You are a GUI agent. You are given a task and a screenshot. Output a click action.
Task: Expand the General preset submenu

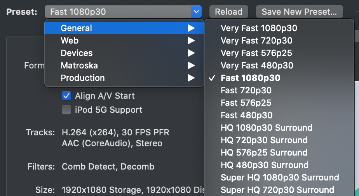point(124,28)
